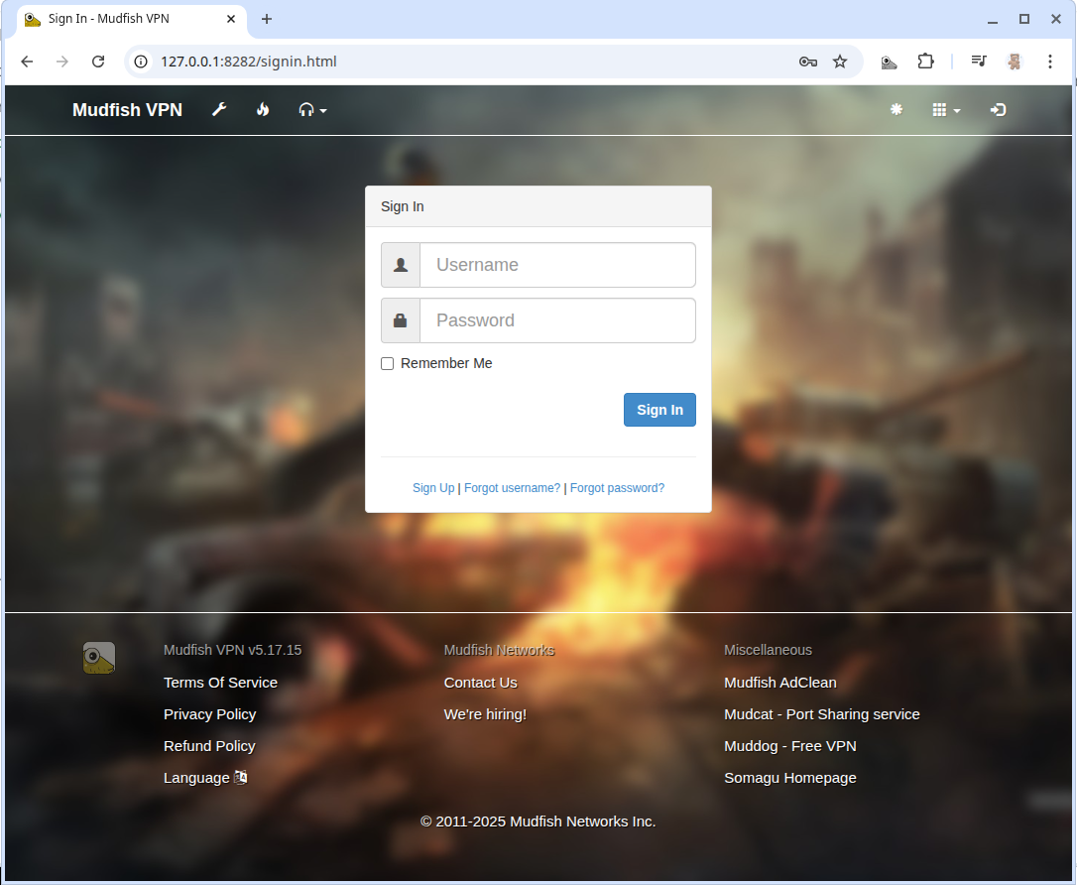Open the media control playlist icon
Image resolution: width=1077 pixels, height=885 pixels.
click(979, 62)
